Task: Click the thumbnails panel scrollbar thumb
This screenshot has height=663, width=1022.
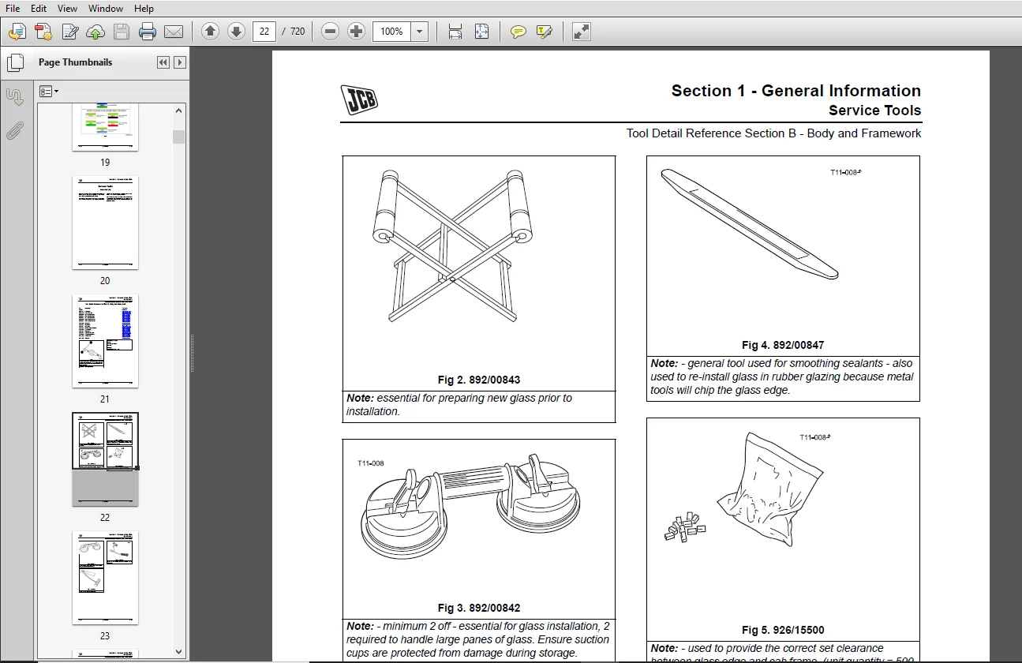Action: (179, 137)
